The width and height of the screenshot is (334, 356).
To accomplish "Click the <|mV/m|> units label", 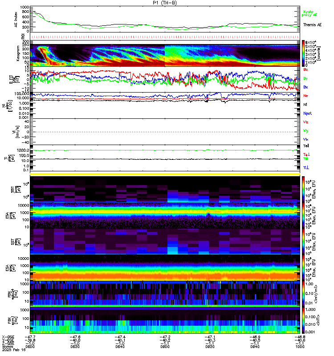I will (x=315, y=294).
